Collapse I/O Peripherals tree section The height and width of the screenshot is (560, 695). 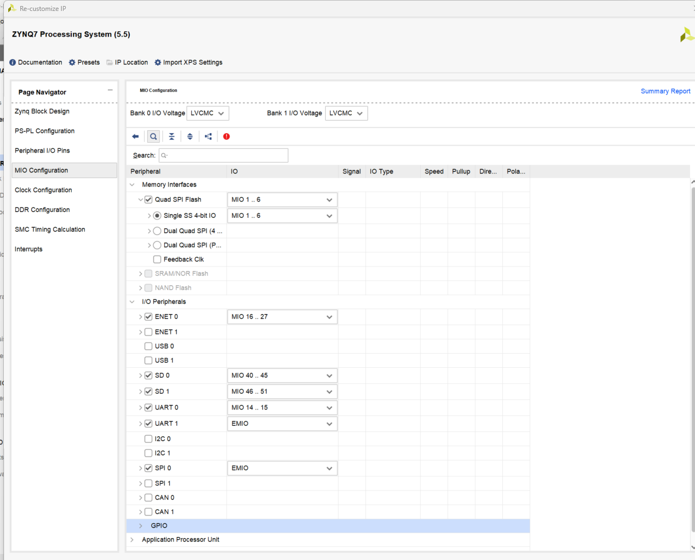click(x=132, y=302)
